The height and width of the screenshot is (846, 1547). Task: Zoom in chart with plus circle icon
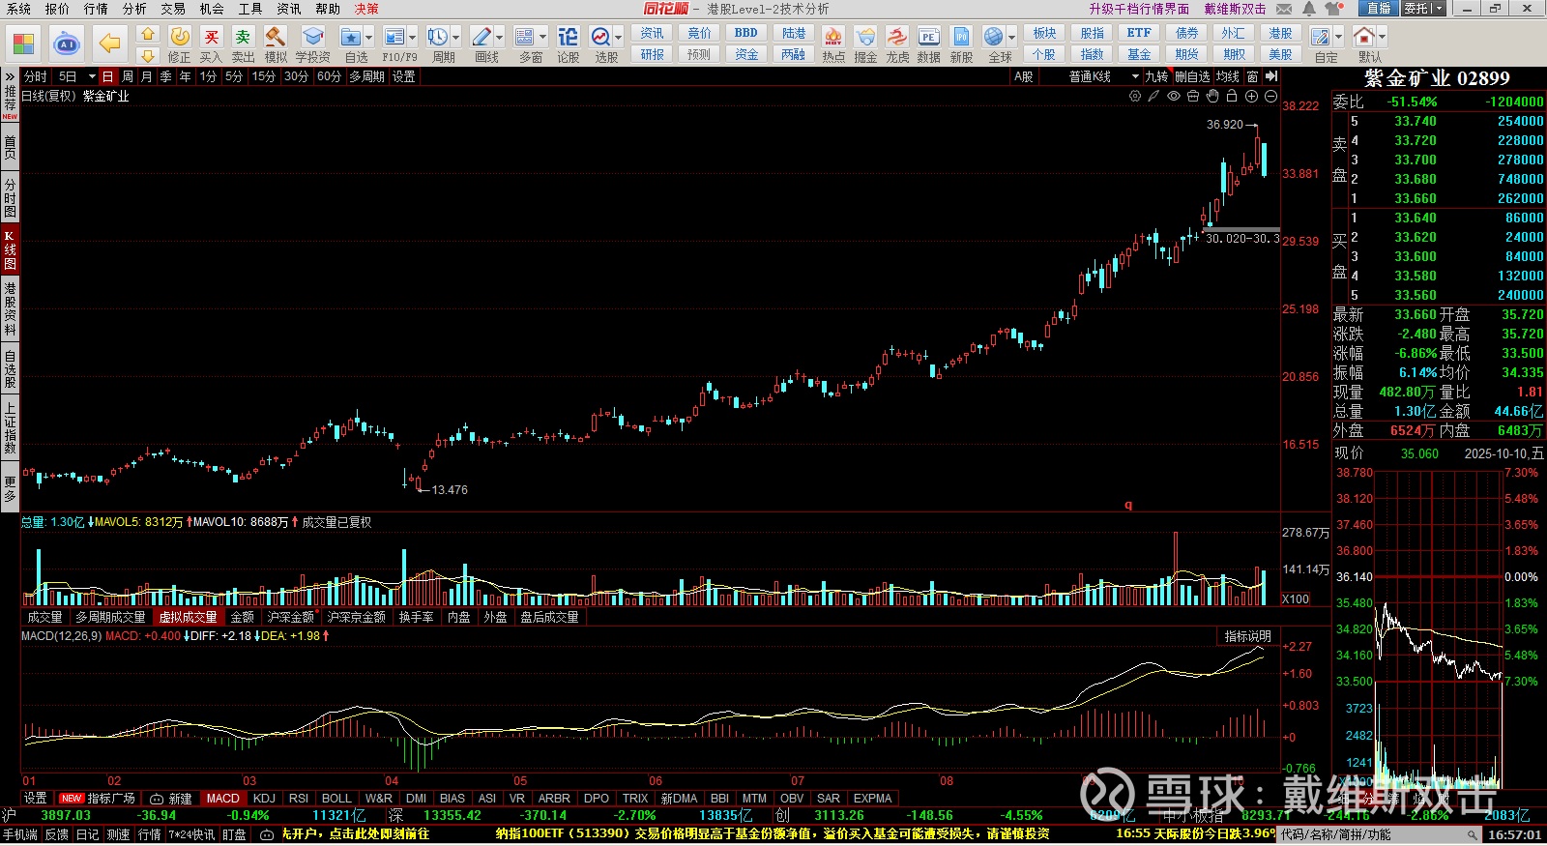click(1251, 97)
